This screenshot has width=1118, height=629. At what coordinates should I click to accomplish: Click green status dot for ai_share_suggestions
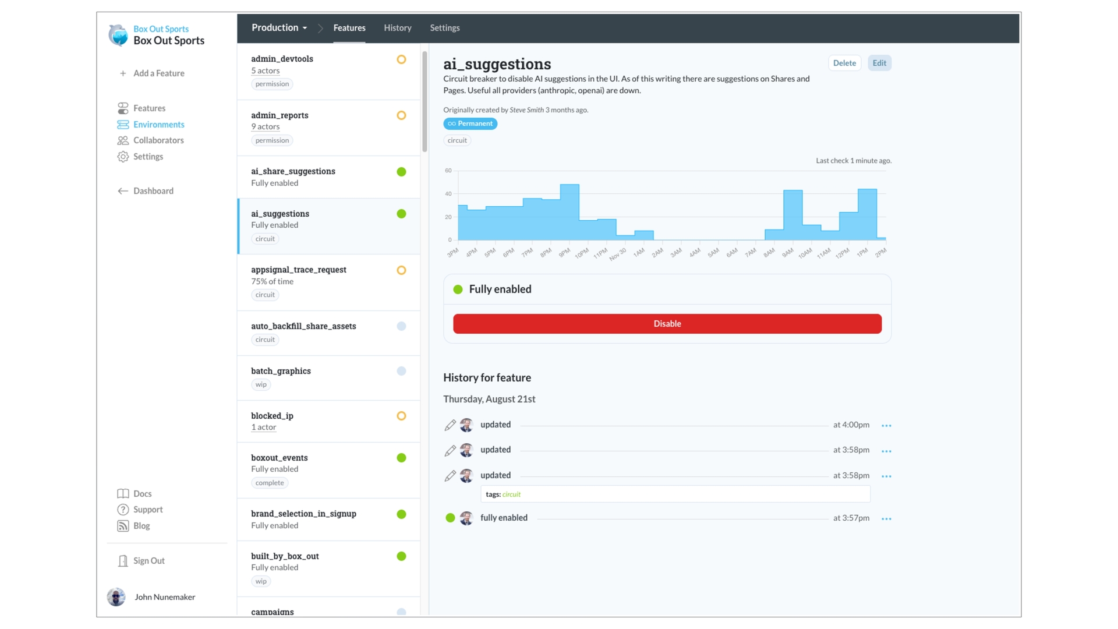(x=401, y=172)
